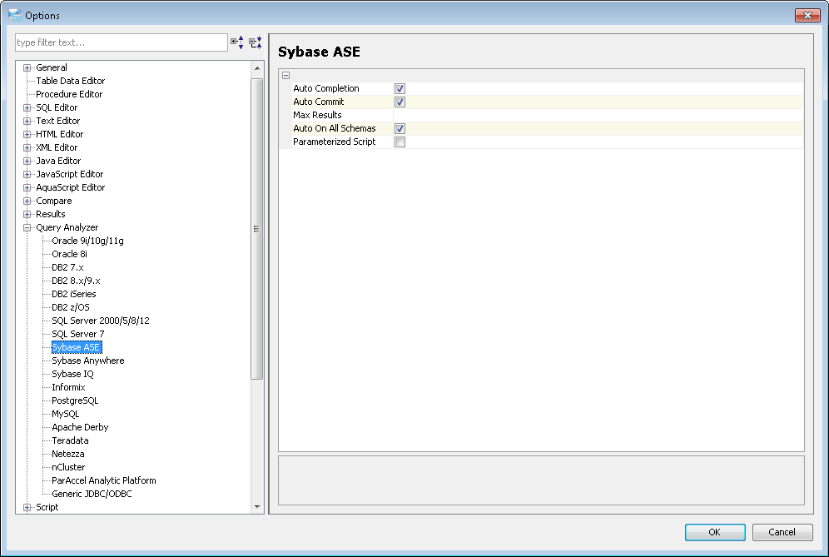
Task: Select Procedure Editor in tree
Action: pyautogui.click(x=69, y=94)
